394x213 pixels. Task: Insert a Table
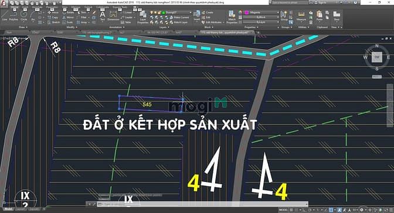tap(126, 22)
